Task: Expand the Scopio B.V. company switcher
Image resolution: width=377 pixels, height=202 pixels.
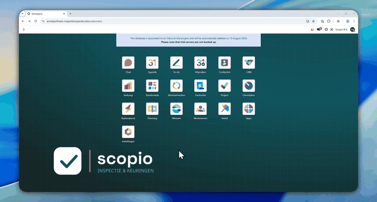Action: [x=341, y=29]
